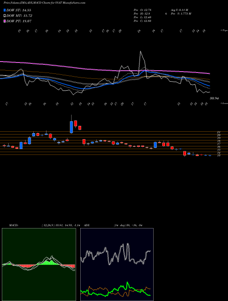Click the white DOW MT legend swatch
This screenshot has height=301, width=228.
point(5,16)
